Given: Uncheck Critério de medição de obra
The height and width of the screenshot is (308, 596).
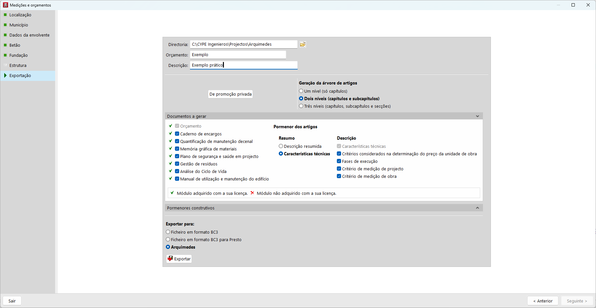Looking at the screenshot, I should pos(339,176).
